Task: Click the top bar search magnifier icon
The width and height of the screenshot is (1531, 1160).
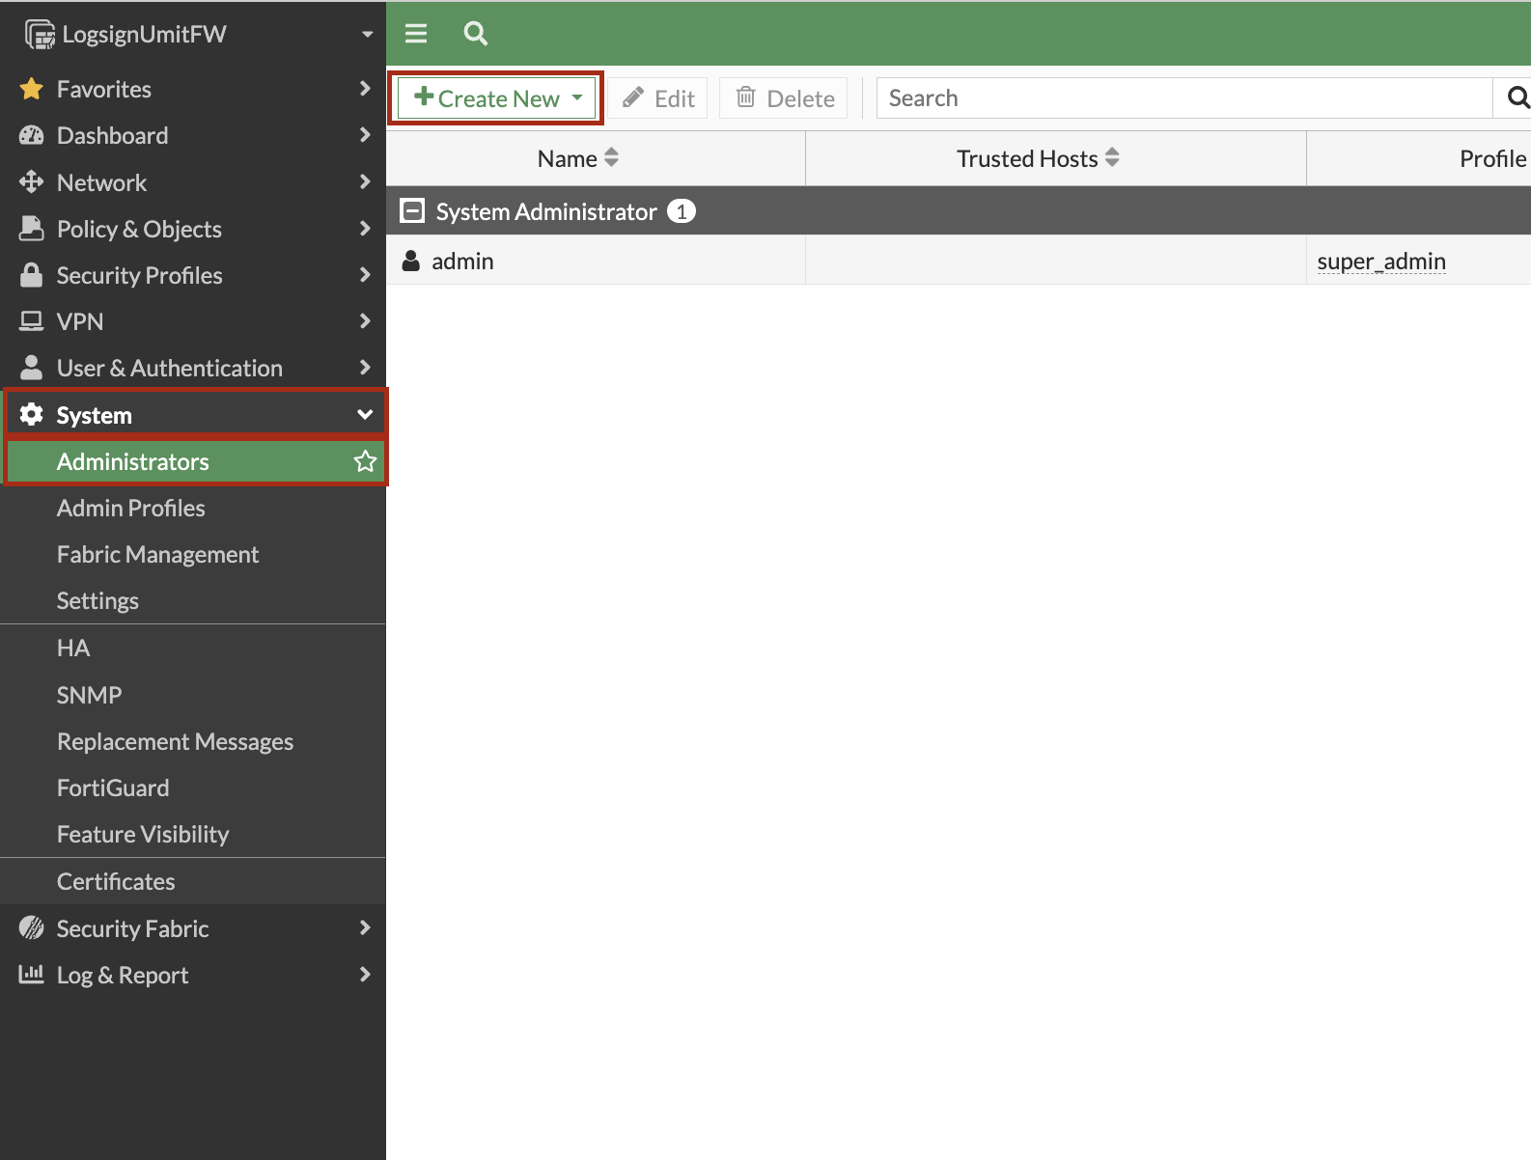Action: click(x=475, y=34)
